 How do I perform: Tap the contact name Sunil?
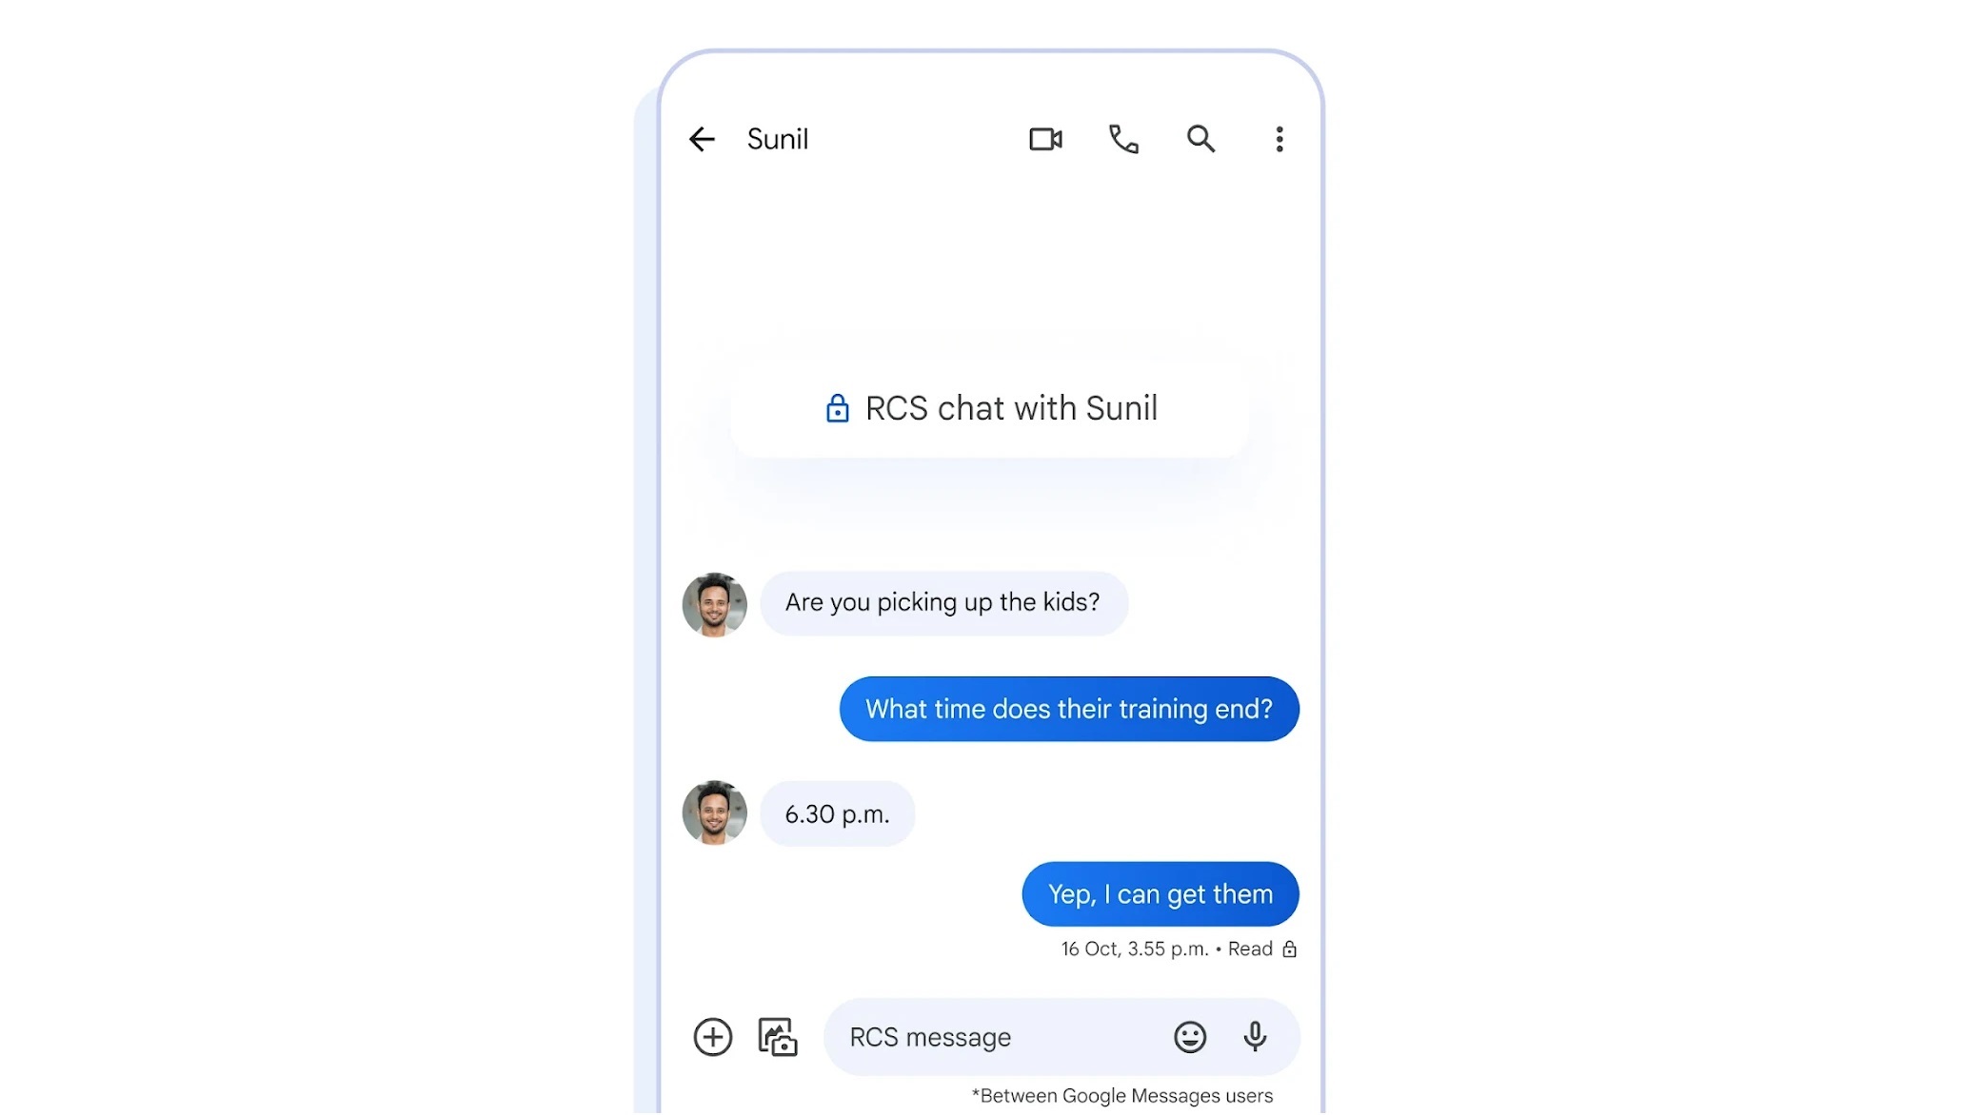point(778,140)
